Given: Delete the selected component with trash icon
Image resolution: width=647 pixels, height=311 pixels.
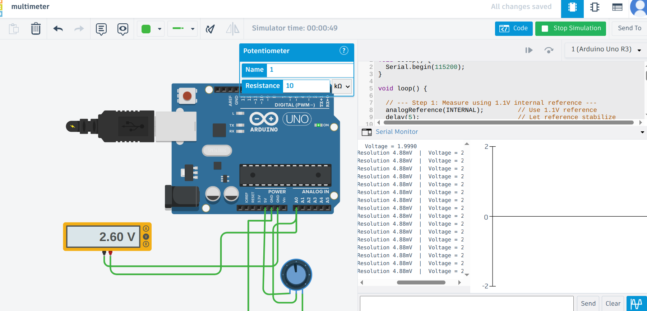Looking at the screenshot, I should [36, 28].
